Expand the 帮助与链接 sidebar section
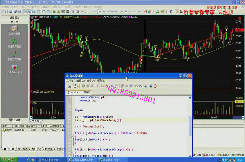 (x=14, y=120)
